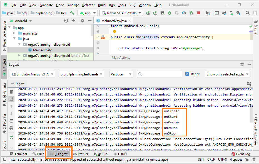Click the Profile app gauge icon

click(x=184, y=13)
